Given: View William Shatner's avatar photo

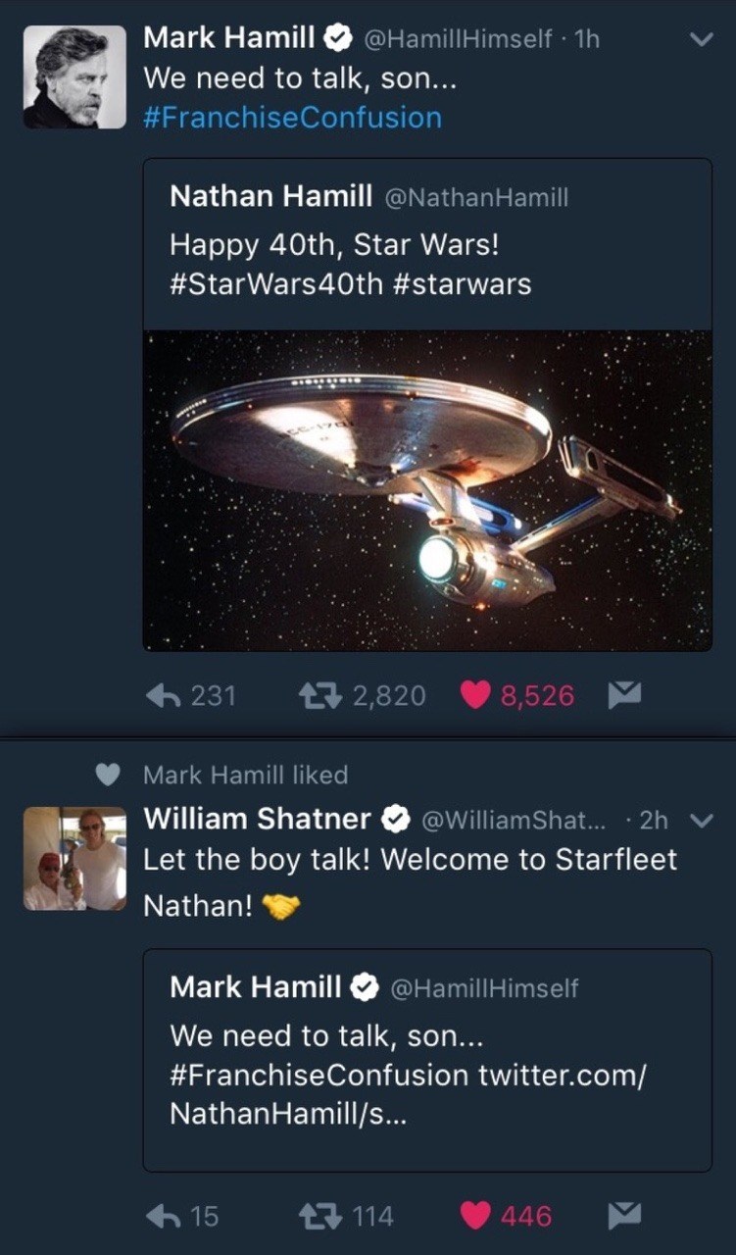Looking at the screenshot, I should coord(74,858).
